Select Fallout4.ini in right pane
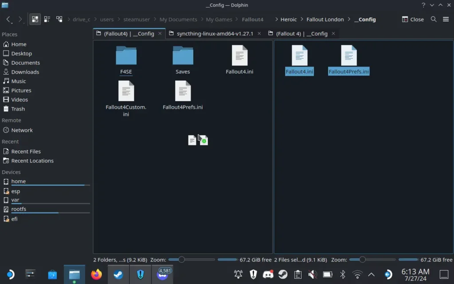Image resolution: width=454 pixels, height=284 pixels. click(299, 60)
